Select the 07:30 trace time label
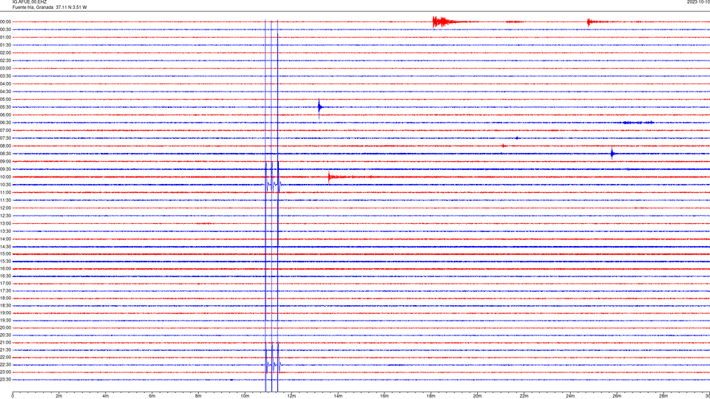 click(5, 138)
